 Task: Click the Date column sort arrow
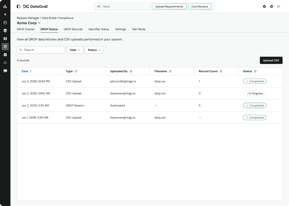click(31, 71)
